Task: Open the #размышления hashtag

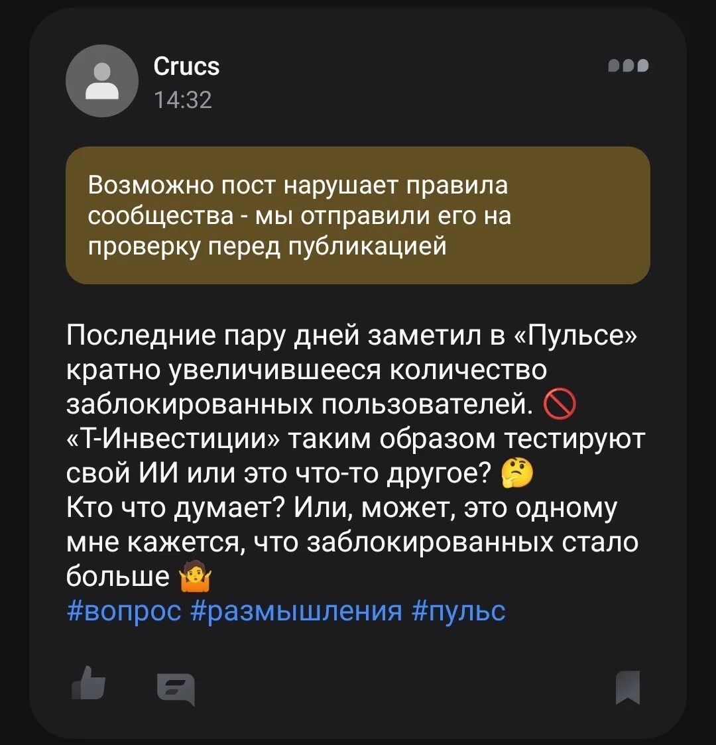Action: coord(296,611)
